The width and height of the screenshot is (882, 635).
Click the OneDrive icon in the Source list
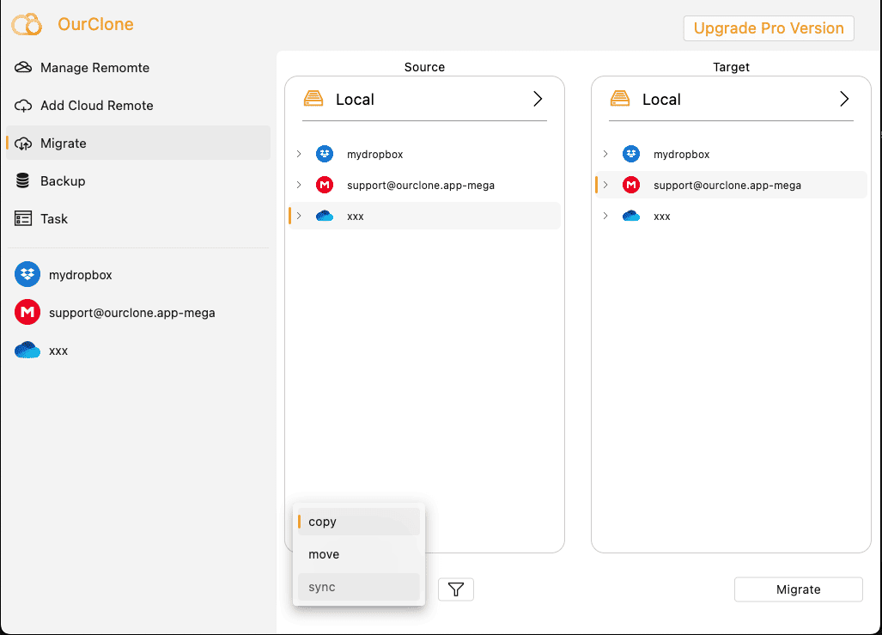coord(325,216)
